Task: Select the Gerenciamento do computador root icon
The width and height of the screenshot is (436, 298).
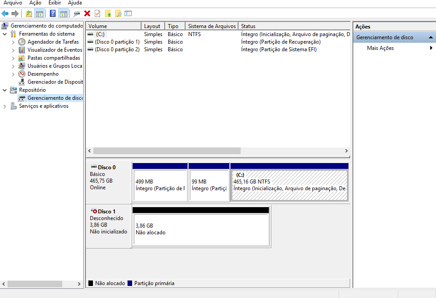Action: (x=5, y=26)
